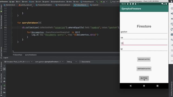Click Logcat screen record icon below gear

(4, 92)
